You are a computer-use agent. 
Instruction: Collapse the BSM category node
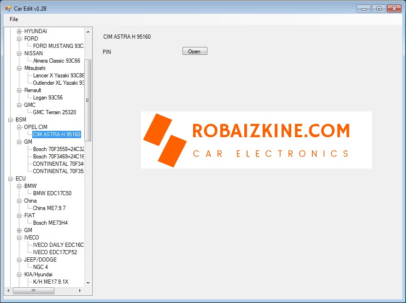(x=11, y=120)
